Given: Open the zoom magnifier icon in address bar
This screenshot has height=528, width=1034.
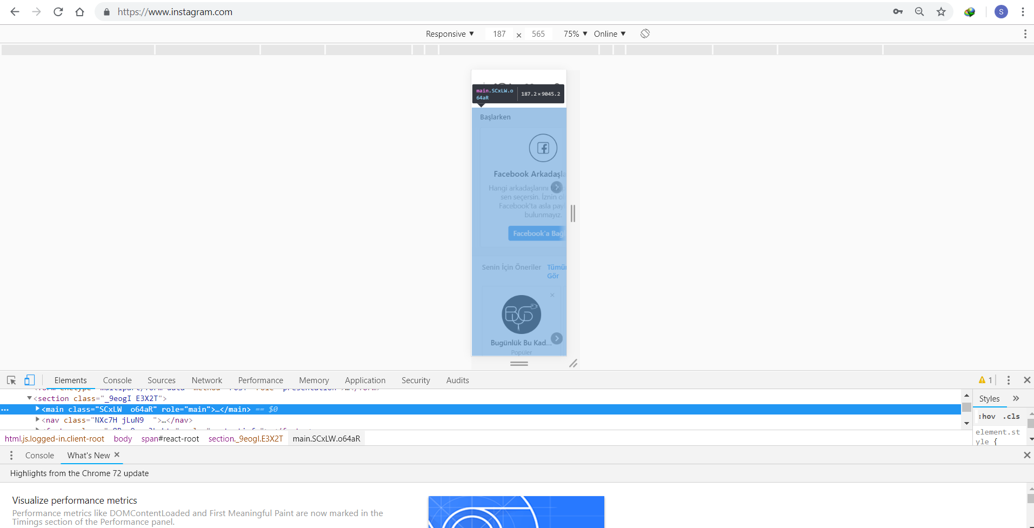Looking at the screenshot, I should 919,12.
